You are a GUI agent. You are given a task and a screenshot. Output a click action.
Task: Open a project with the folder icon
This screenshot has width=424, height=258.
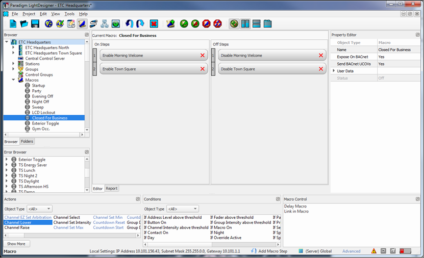(24, 24)
